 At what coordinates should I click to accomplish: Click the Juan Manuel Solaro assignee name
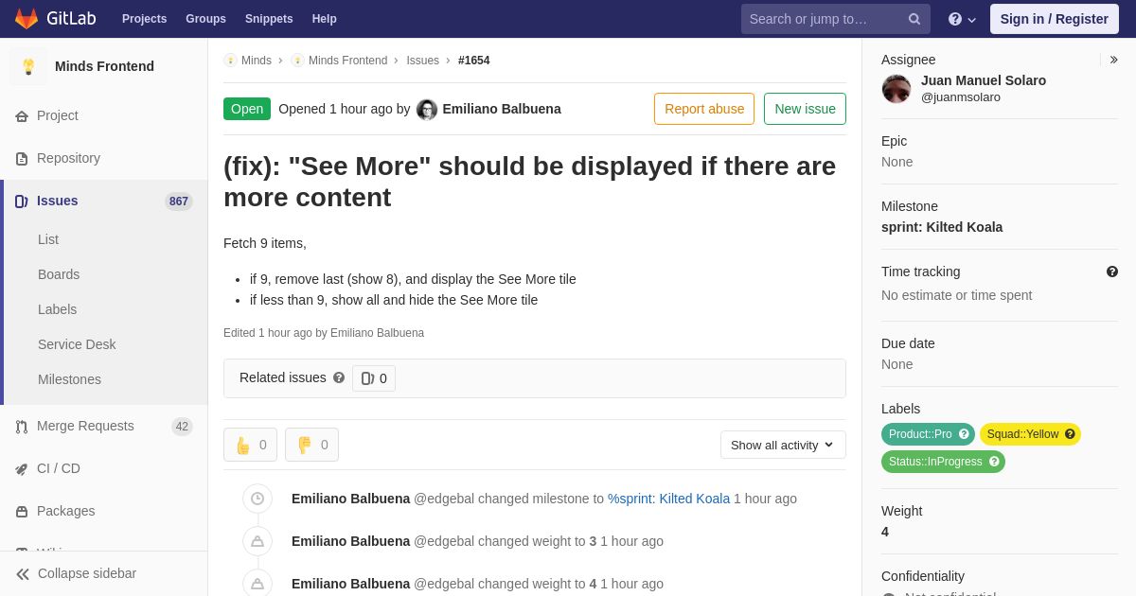click(x=984, y=80)
